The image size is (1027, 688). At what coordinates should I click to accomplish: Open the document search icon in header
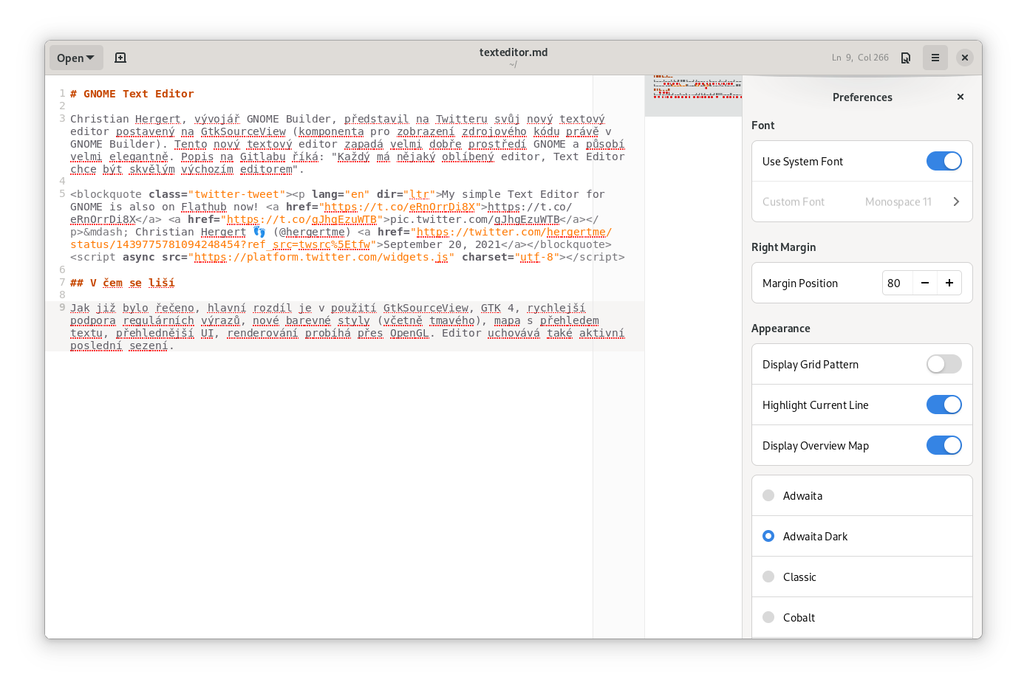tap(905, 58)
